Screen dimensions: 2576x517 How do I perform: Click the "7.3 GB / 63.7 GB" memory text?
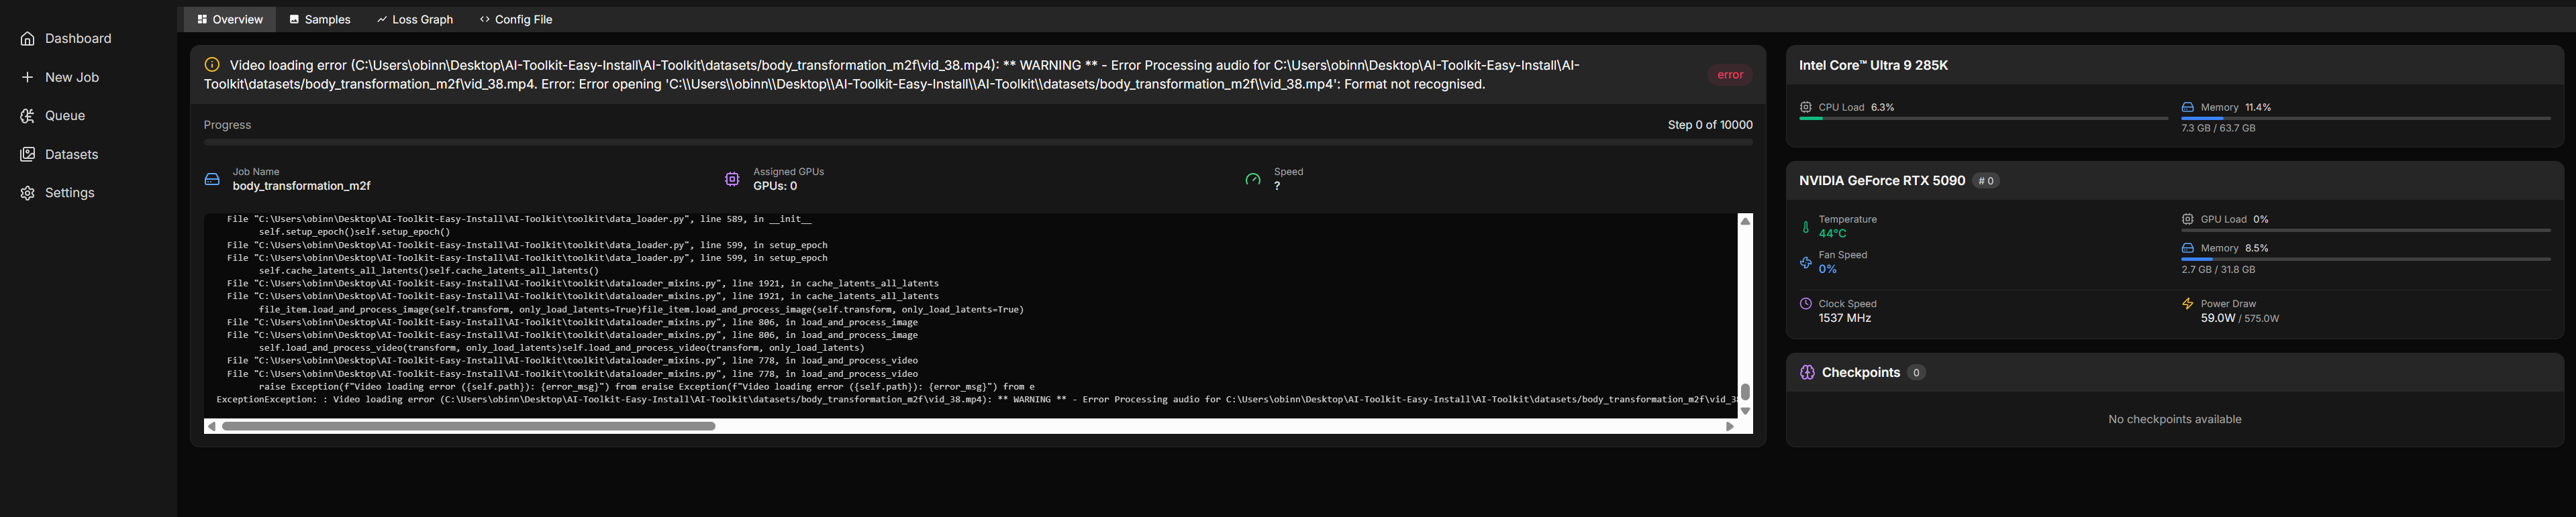[2218, 128]
